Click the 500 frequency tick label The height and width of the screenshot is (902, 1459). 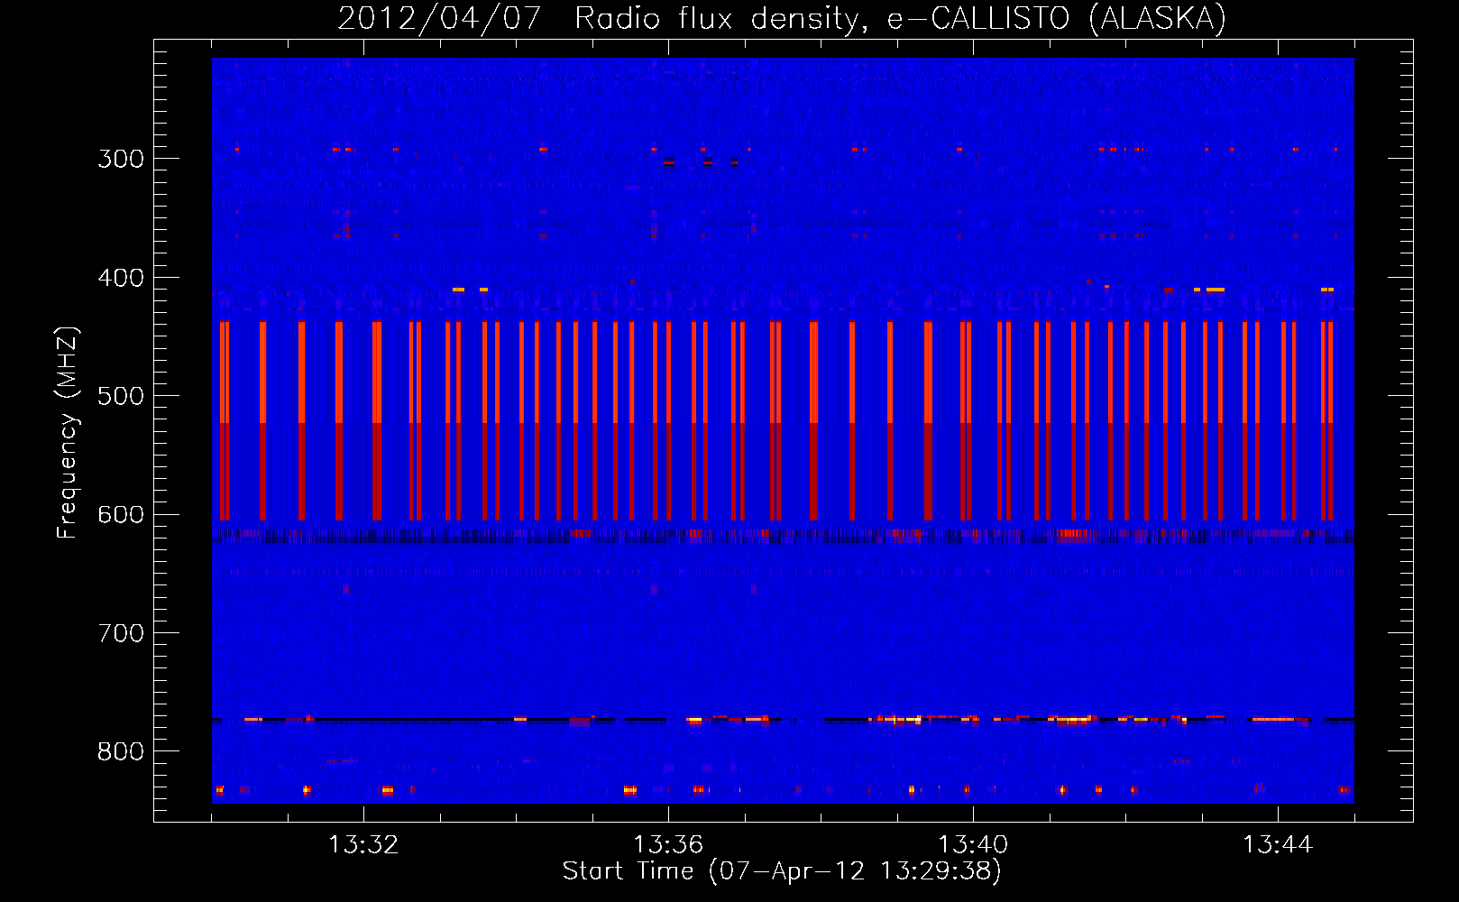121,396
